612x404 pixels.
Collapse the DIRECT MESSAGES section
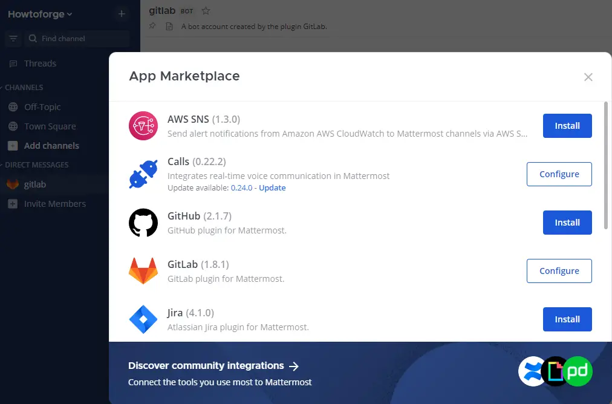click(x=36, y=165)
